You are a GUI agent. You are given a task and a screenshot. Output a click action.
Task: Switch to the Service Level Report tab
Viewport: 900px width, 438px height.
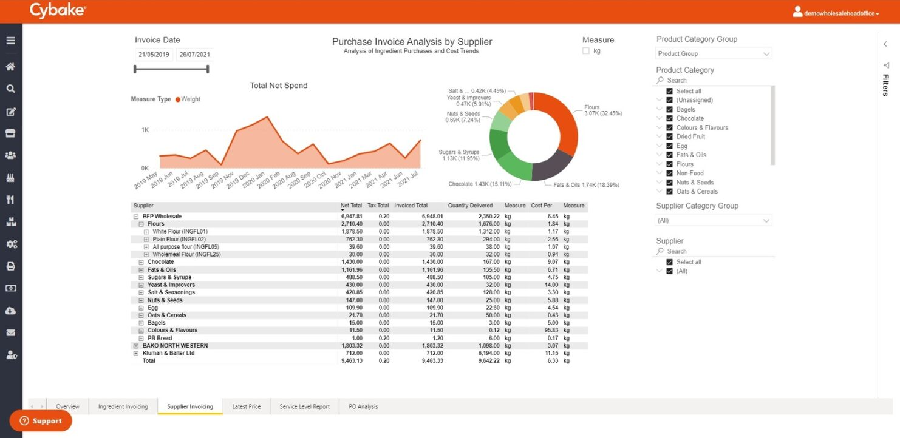coord(304,406)
